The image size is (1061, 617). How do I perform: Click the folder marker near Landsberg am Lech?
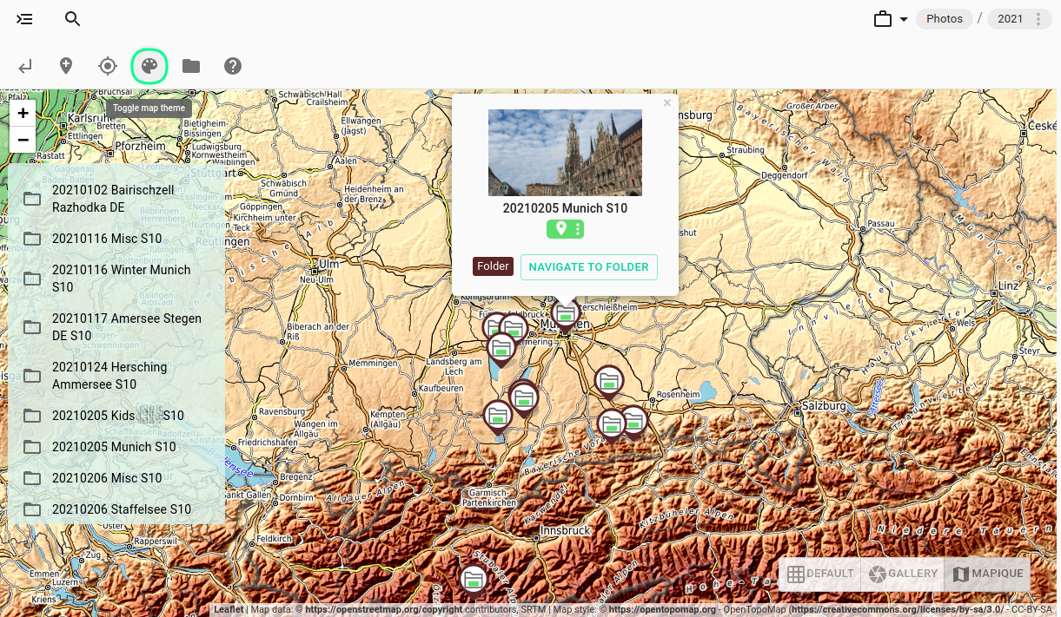click(501, 348)
